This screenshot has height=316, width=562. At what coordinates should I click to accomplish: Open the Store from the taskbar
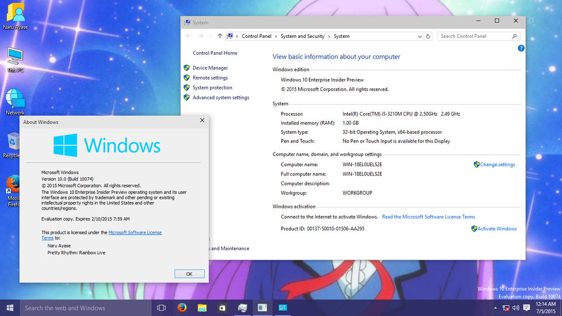222,308
